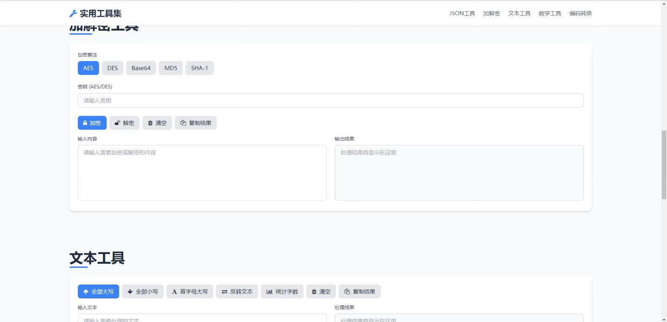Click the wrench logo icon beside 实用工具集
Viewport: 667px width, 322px height.
(73, 13)
